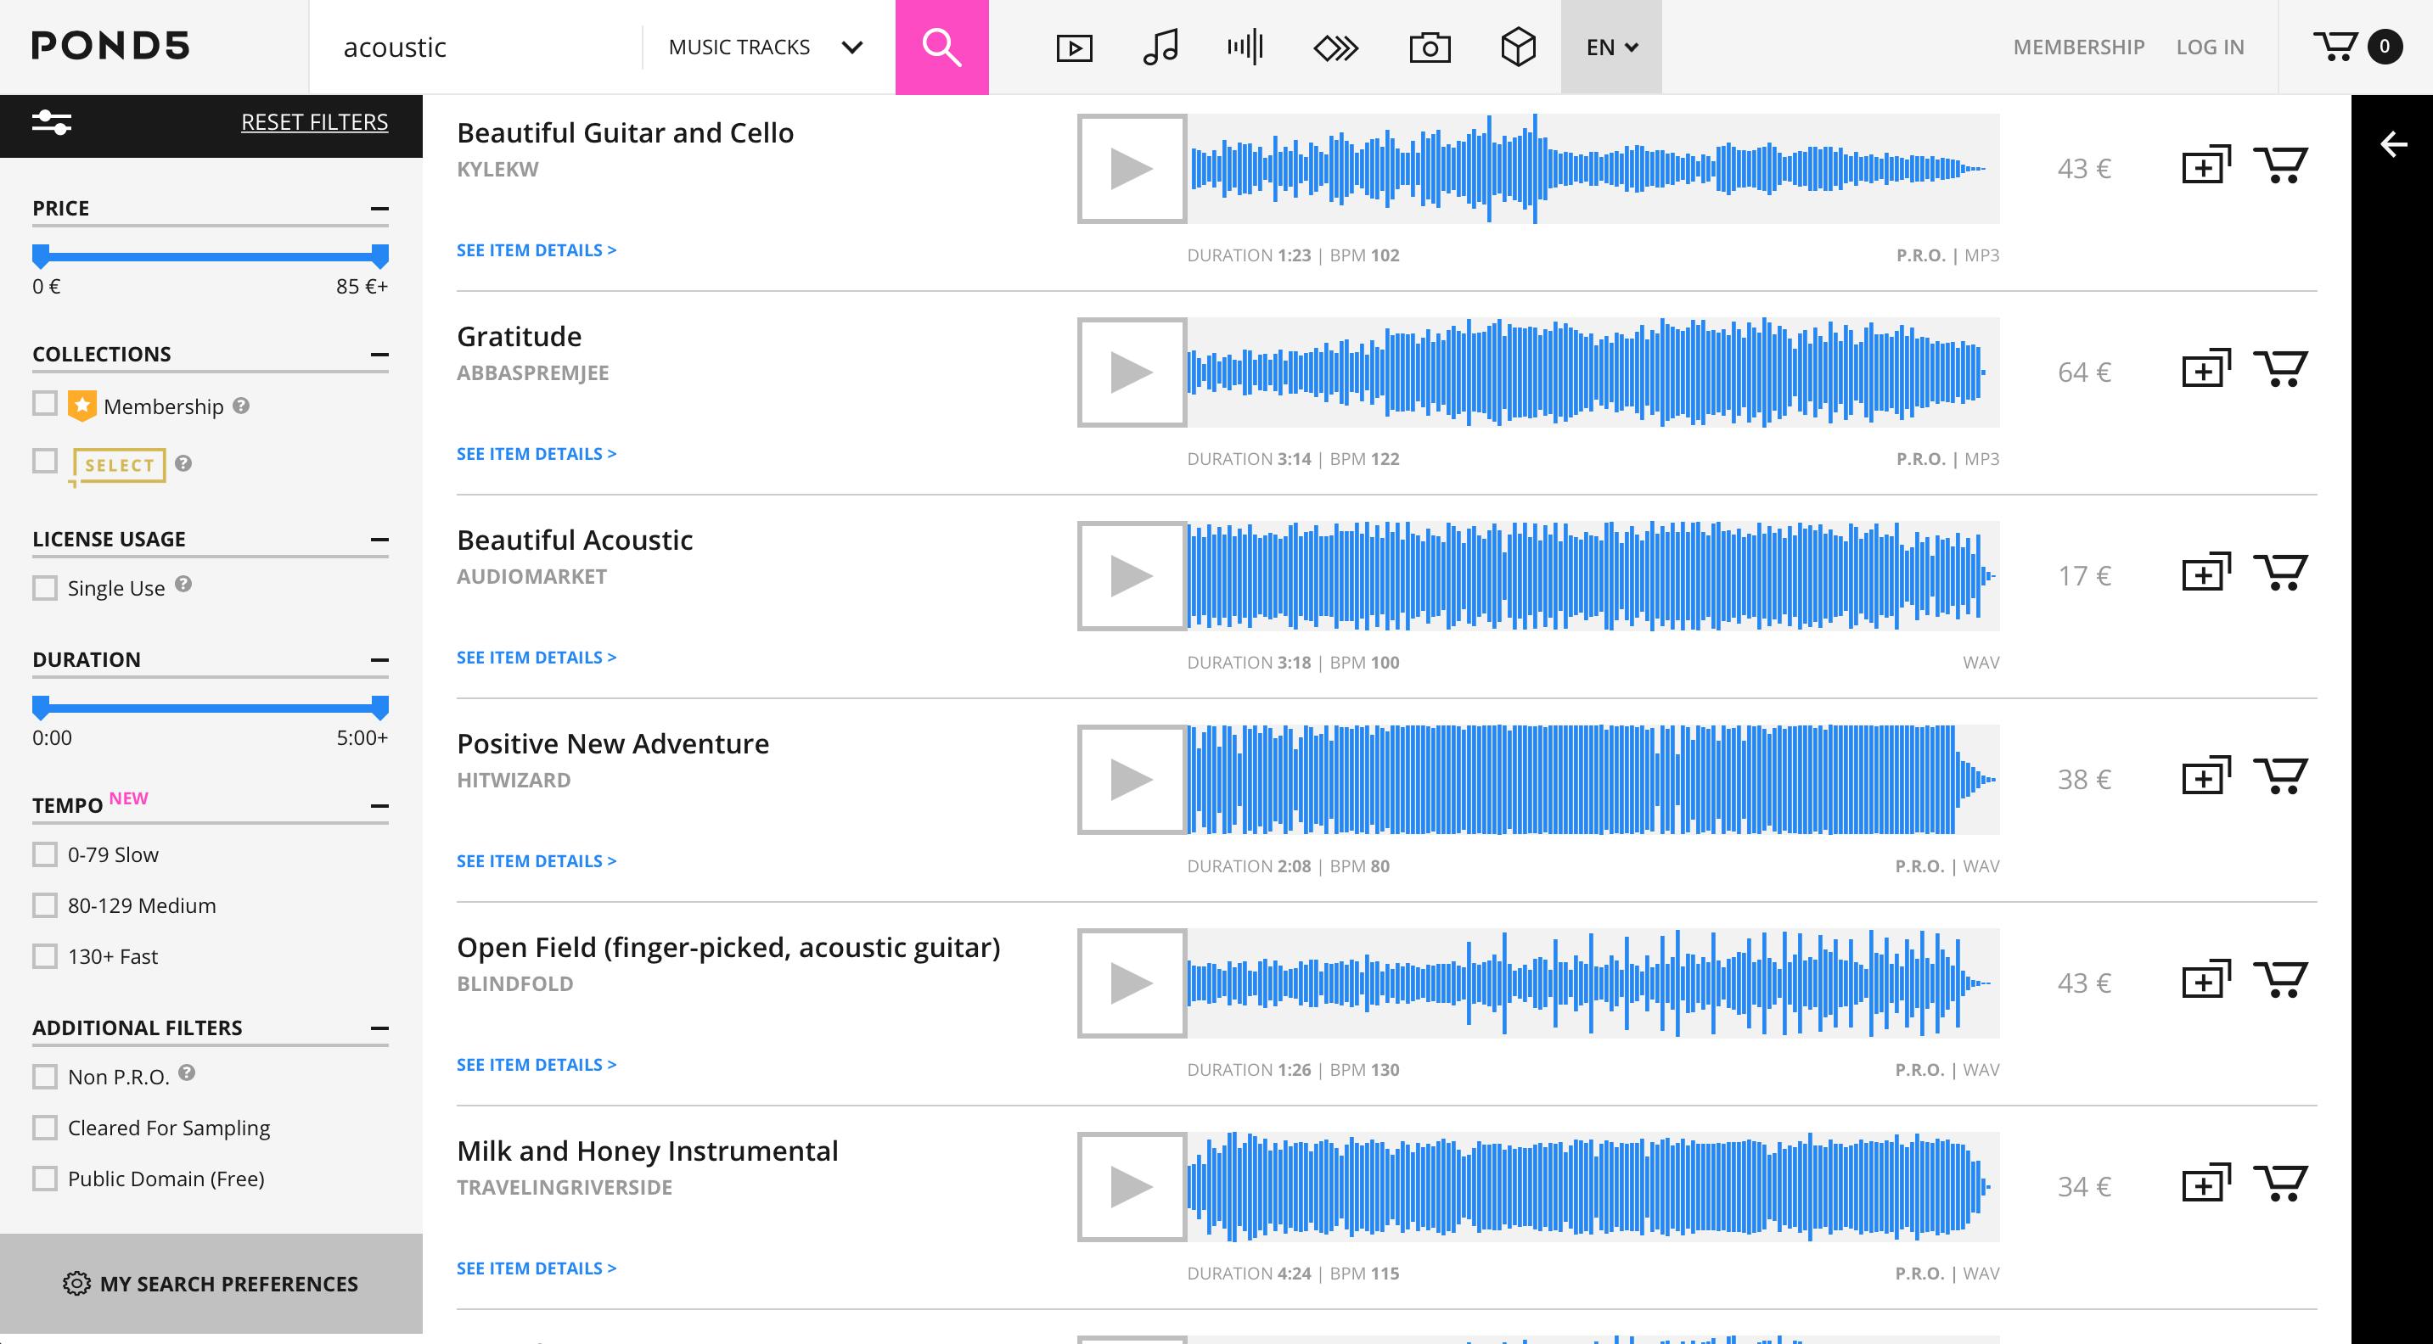
Task: Click the Reset Filters link
Action: [314, 121]
